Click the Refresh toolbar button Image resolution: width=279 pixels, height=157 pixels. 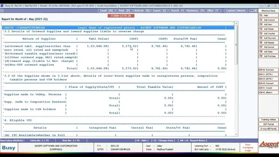click(142, 10)
